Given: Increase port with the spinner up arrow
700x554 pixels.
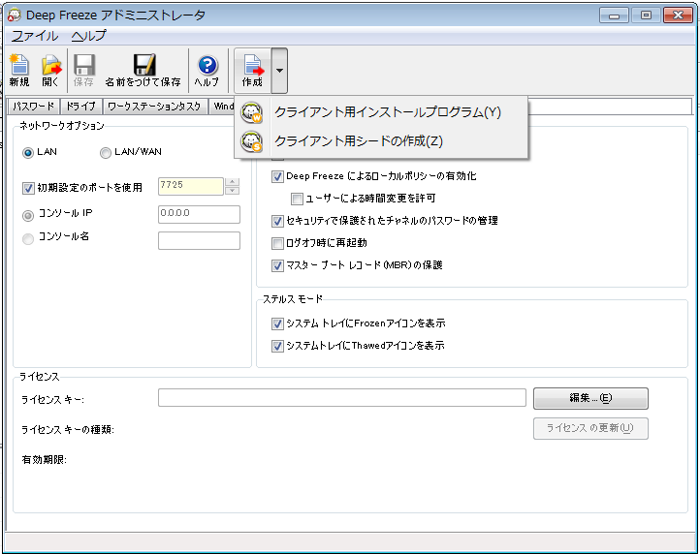Looking at the screenshot, I should click(232, 182).
